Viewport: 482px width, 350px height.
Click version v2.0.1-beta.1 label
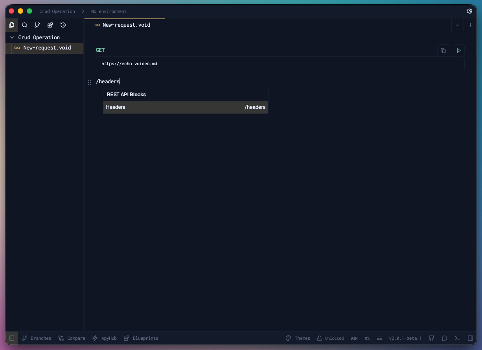click(405, 338)
